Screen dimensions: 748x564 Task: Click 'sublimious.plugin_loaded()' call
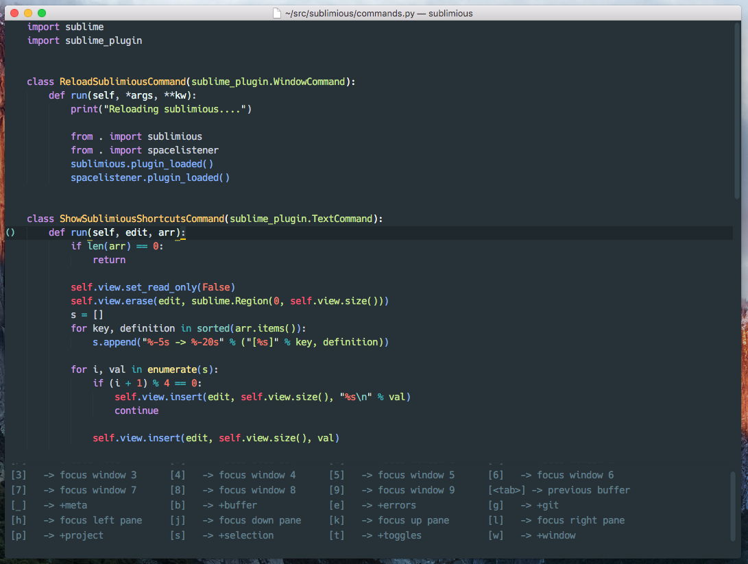[142, 164]
